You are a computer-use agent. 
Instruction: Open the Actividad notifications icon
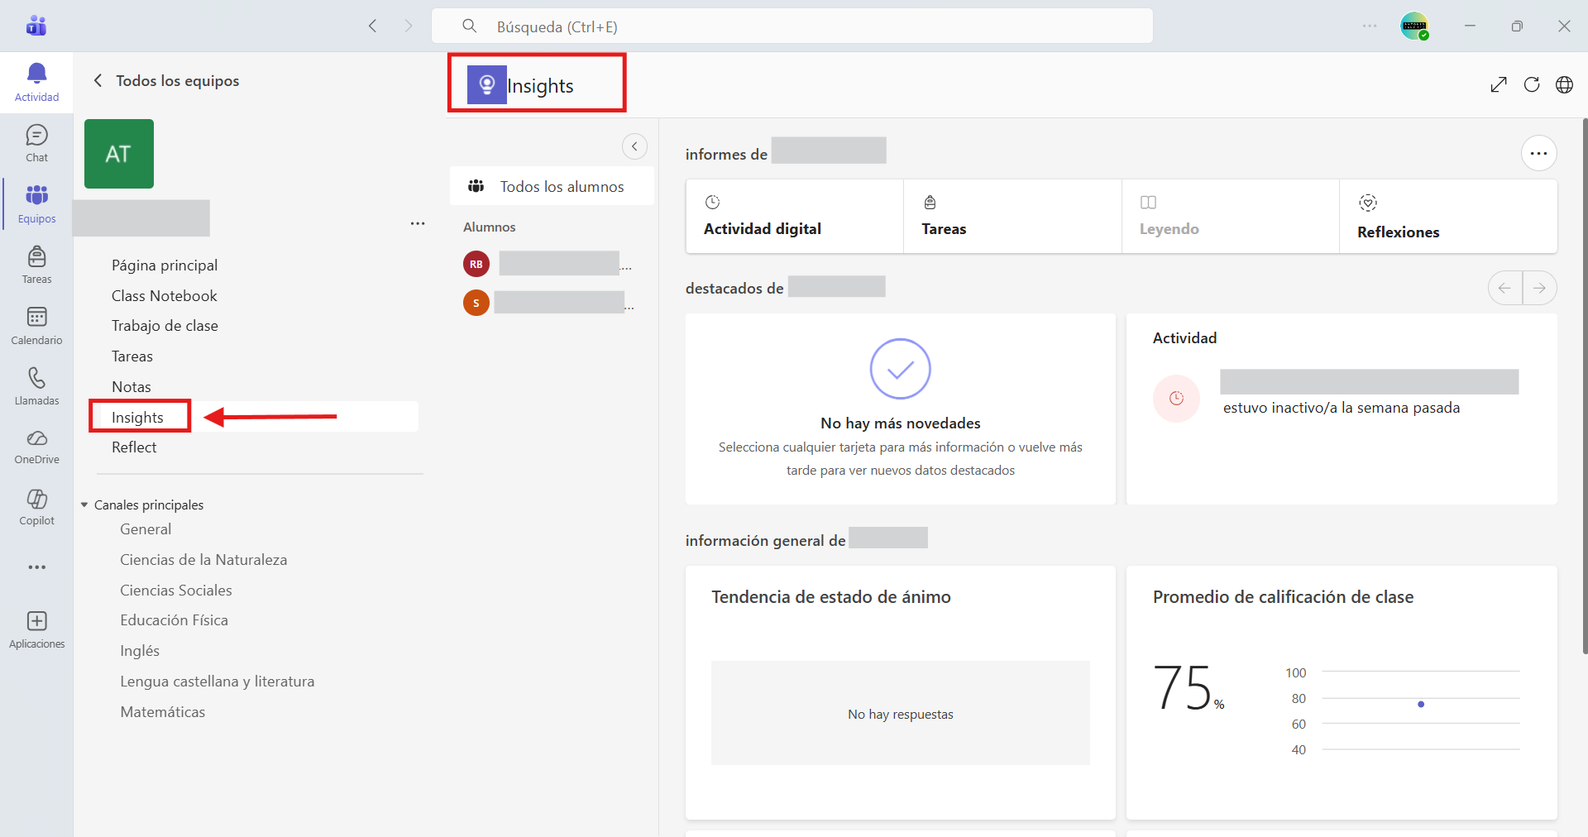(x=36, y=82)
